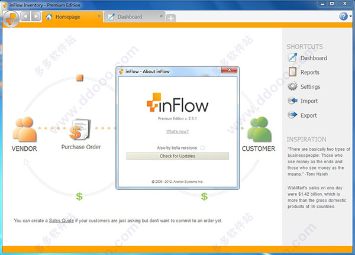Open the Export shortcut label
Screen dimensions: 355x255
coord(309,115)
